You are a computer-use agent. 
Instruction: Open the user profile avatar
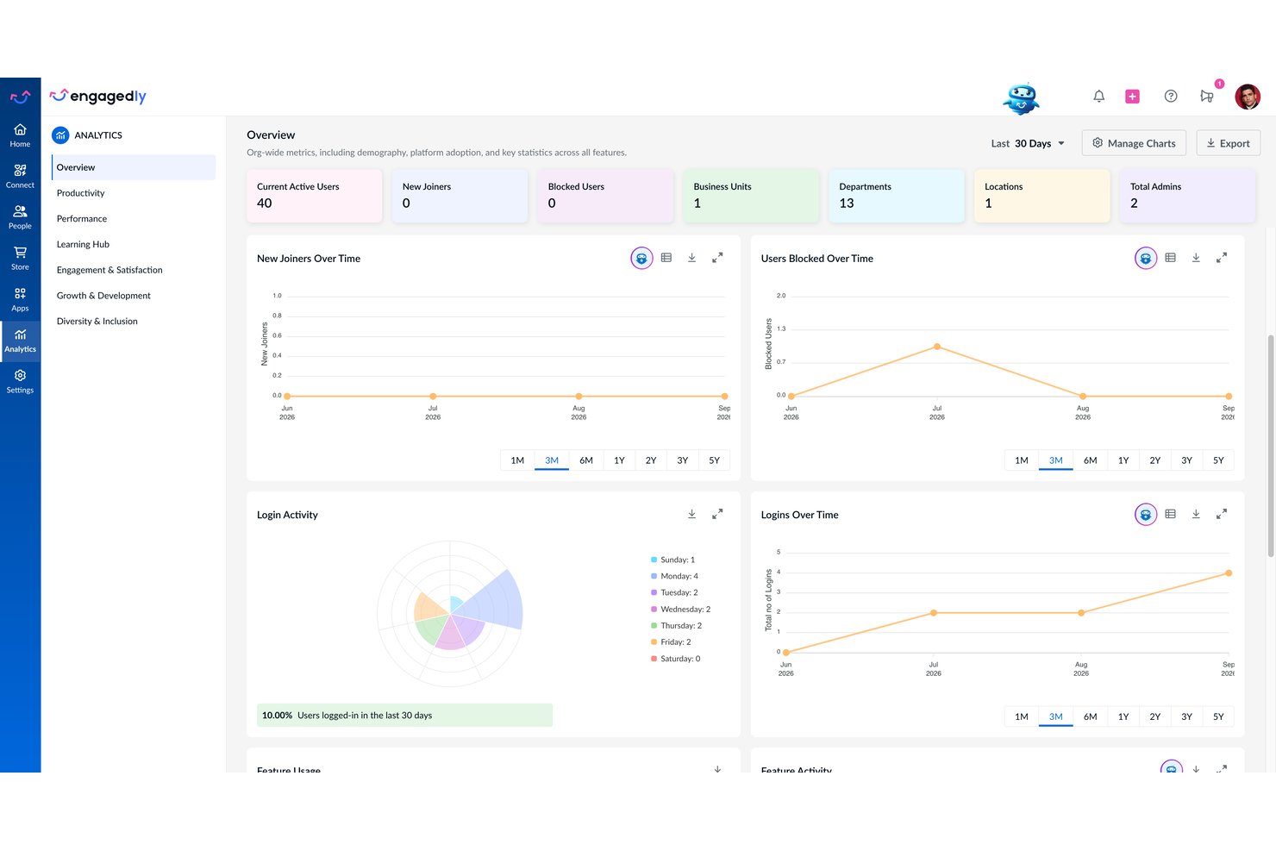1248,97
